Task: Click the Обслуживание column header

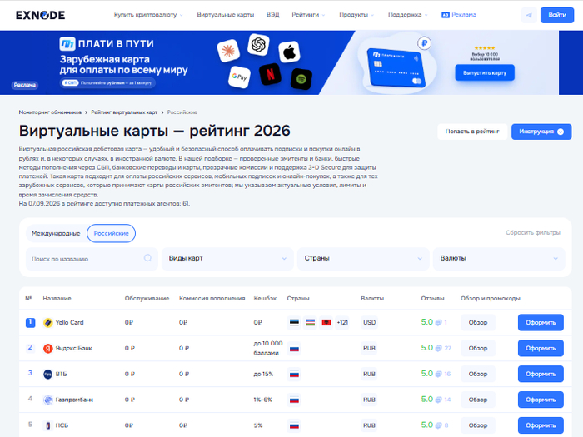Action: pyautogui.click(x=147, y=298)
